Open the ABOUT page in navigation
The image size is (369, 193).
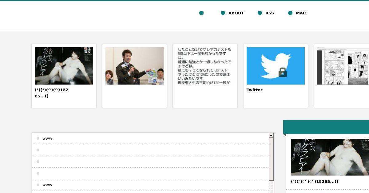[x=236, y=13]
